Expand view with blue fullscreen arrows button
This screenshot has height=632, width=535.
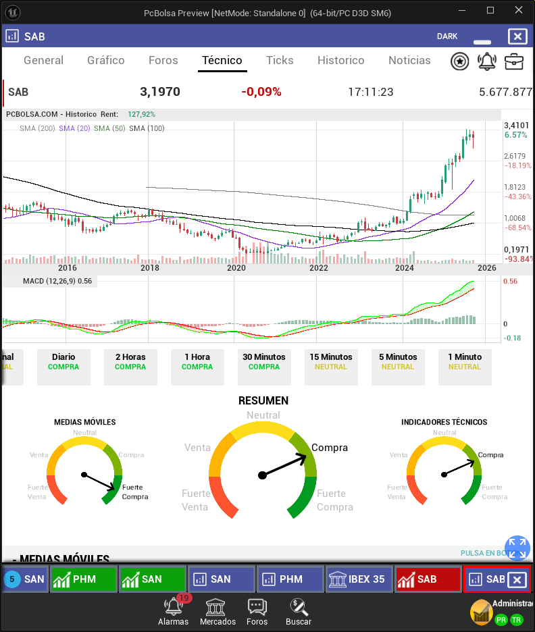tap(517, 548)
